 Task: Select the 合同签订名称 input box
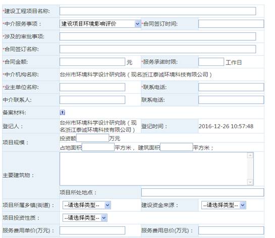click(x=157, y=49)
